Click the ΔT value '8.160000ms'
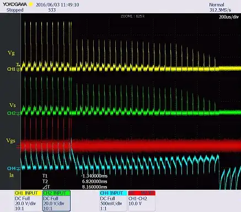241x212 pixels. point(95,187)
